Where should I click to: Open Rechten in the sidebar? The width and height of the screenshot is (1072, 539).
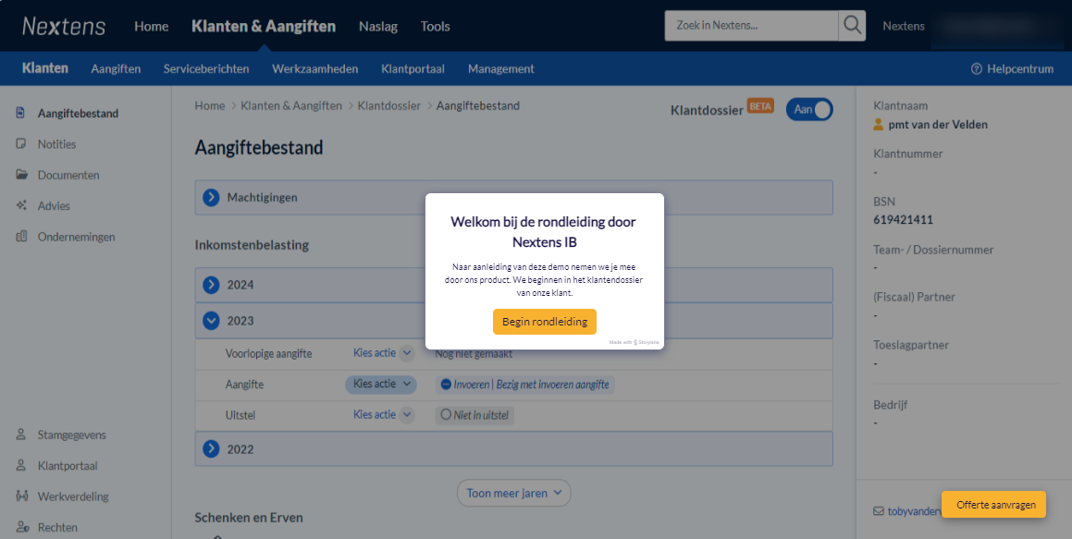click(57, 527)
